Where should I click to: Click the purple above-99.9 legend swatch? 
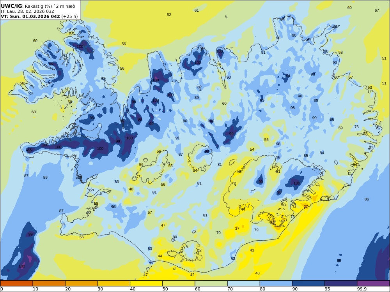click(373, 283)
